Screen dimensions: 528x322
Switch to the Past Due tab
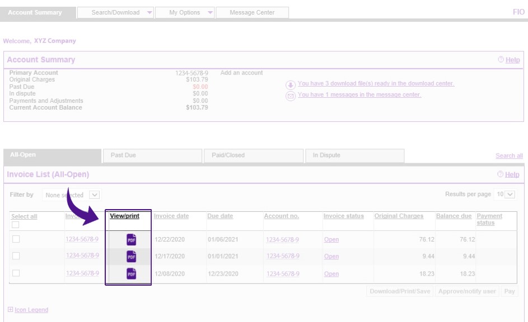[x=152, y=155]
